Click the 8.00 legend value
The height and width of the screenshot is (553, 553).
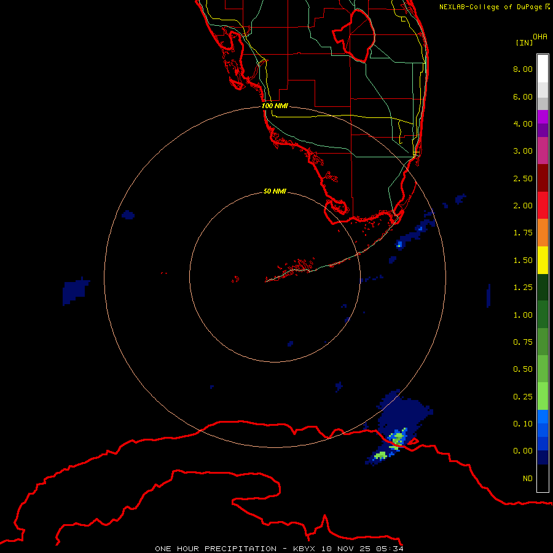click(523, 69)
